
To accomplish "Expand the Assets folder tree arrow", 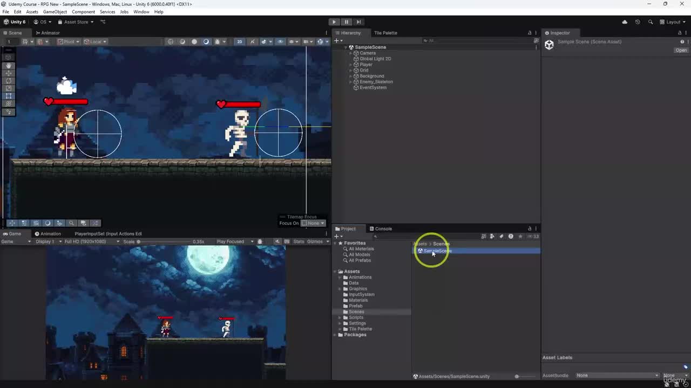I will tap(335, 272).
